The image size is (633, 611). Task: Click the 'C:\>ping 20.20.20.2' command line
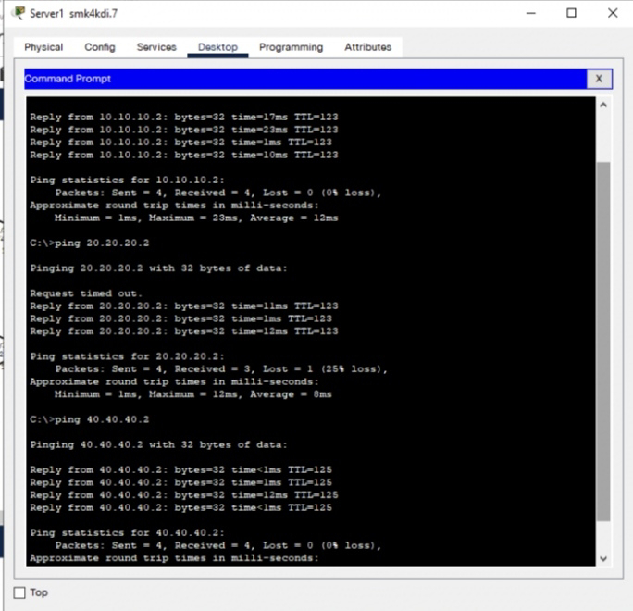89,243
